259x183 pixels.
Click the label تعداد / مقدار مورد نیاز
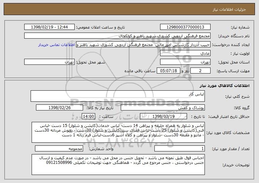(x=231, y=149)
